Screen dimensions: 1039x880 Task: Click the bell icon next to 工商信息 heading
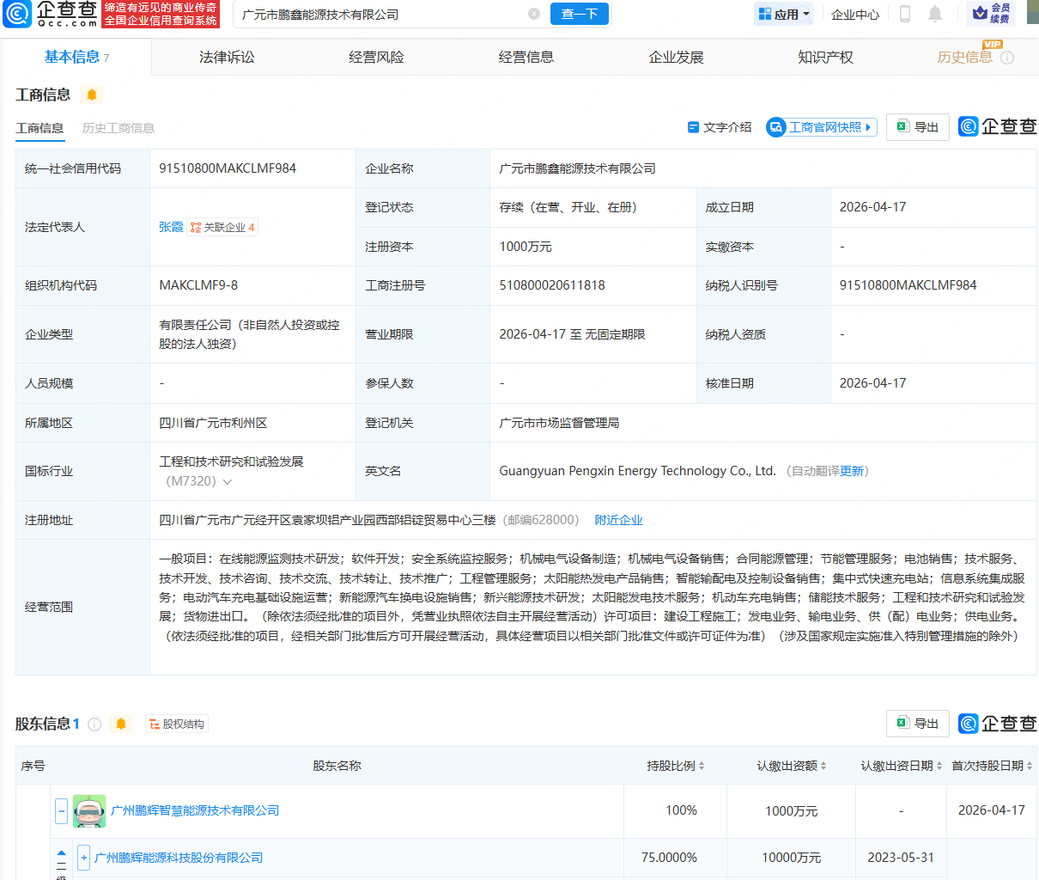(92, 95)
